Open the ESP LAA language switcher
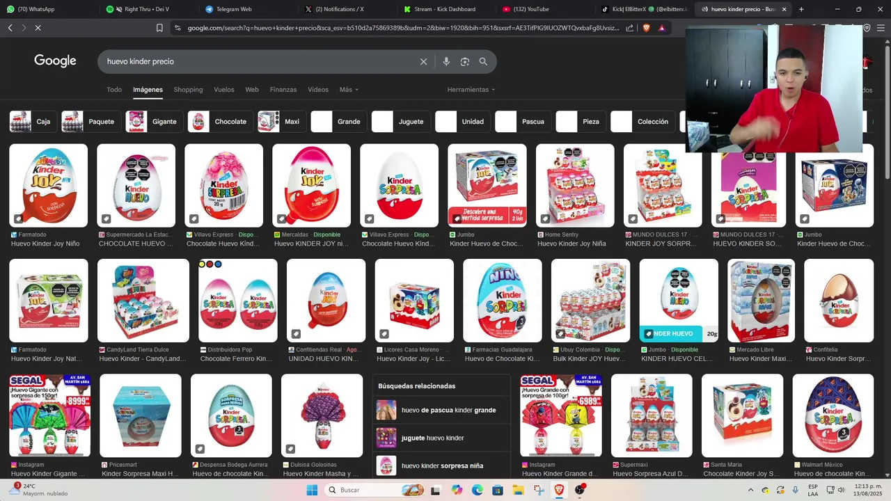Viewport: 891px width, 501px height. pos(813,490)
